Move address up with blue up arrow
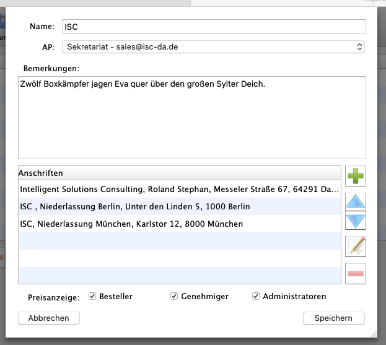 click(x=356, y=202)
